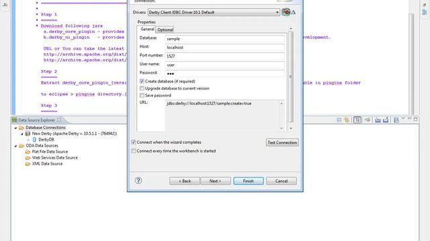Click the Back button

click(185, 181)
